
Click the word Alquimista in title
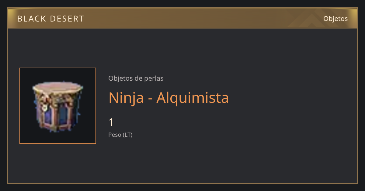point(193,98)
